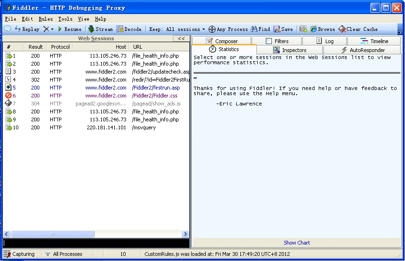This screenshot has width=405, height=261.
Task: Click the black QuickExec command box
Action: pos(96,243)
